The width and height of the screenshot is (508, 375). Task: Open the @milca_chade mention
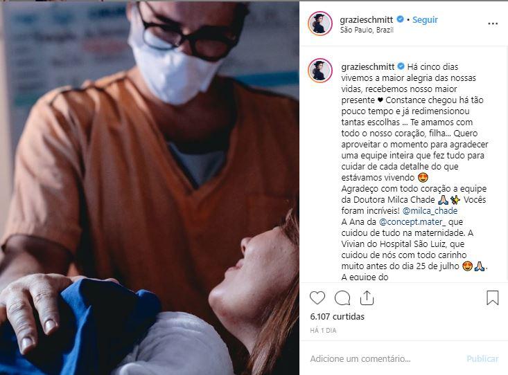click(430, 210)
